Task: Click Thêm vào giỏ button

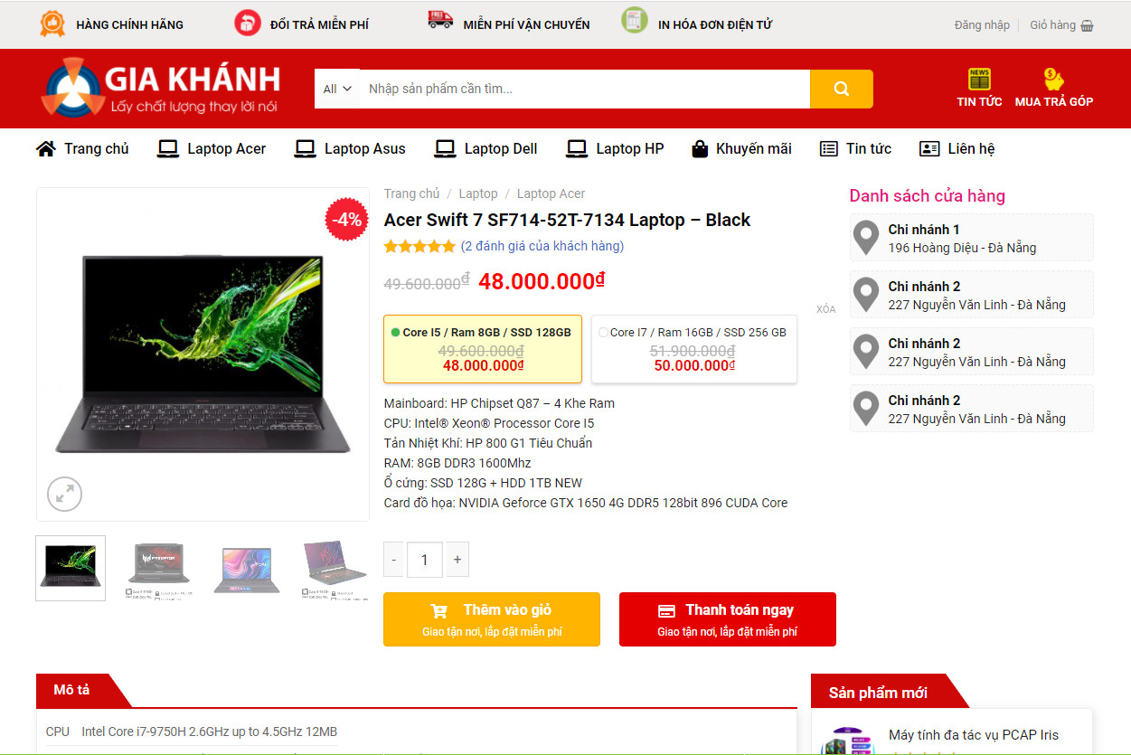Action: point(492,619)
